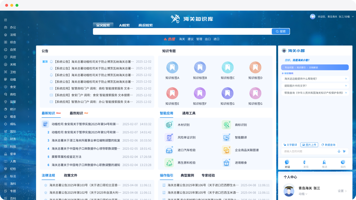
Task: Select suggestion 提取图片中的文字？
Action: pos(315,86)
